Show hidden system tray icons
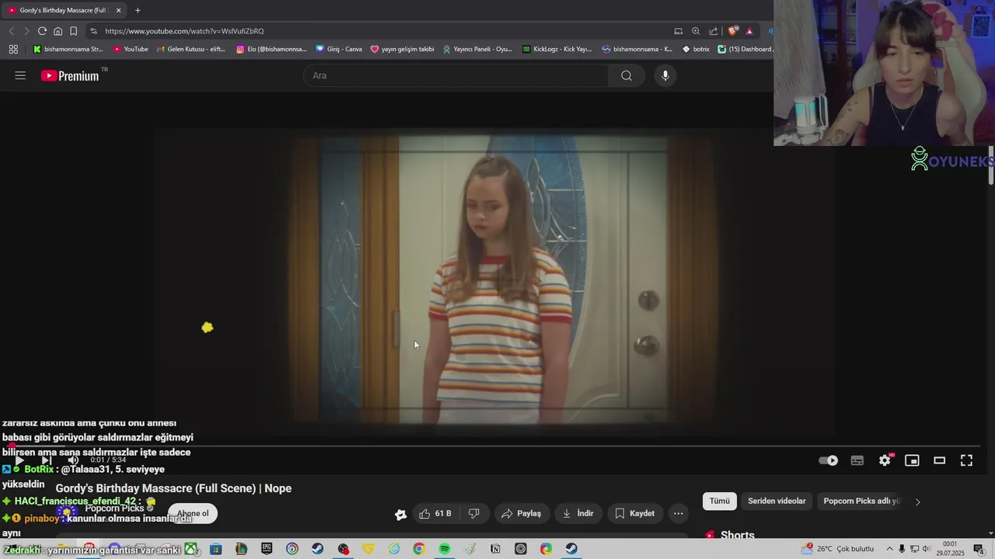This screenshot has width=995, height=559. click(890, 549)
